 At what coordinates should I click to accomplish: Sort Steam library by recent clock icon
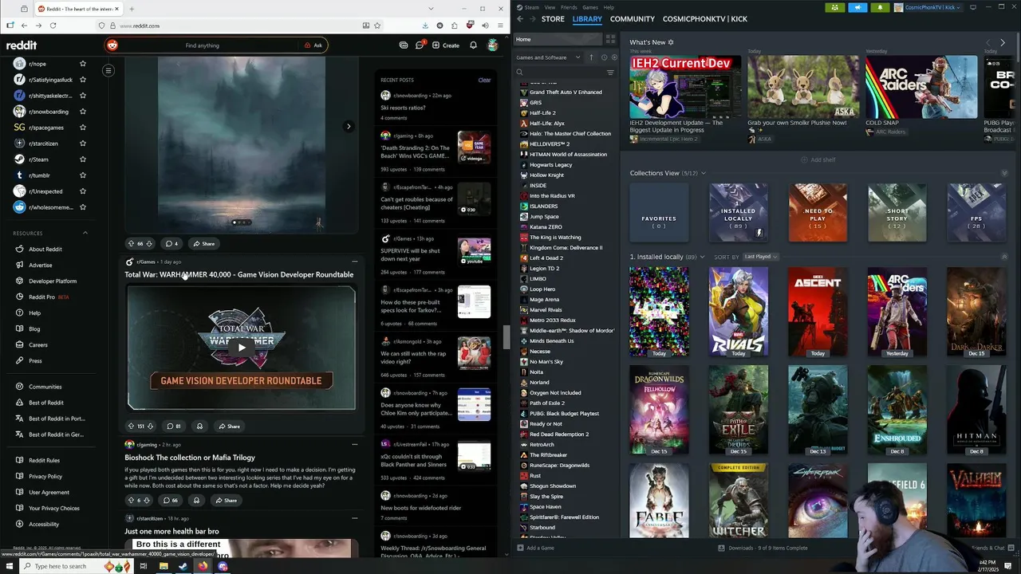pyautogui.click(x=604, y=57)
